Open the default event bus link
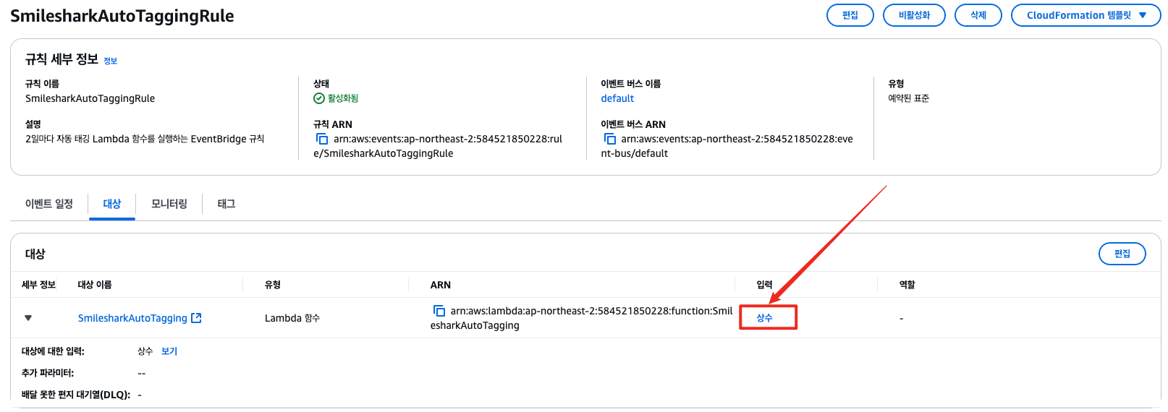The width and height of the screenshot is (1168, 412). [x=617, y=98]
